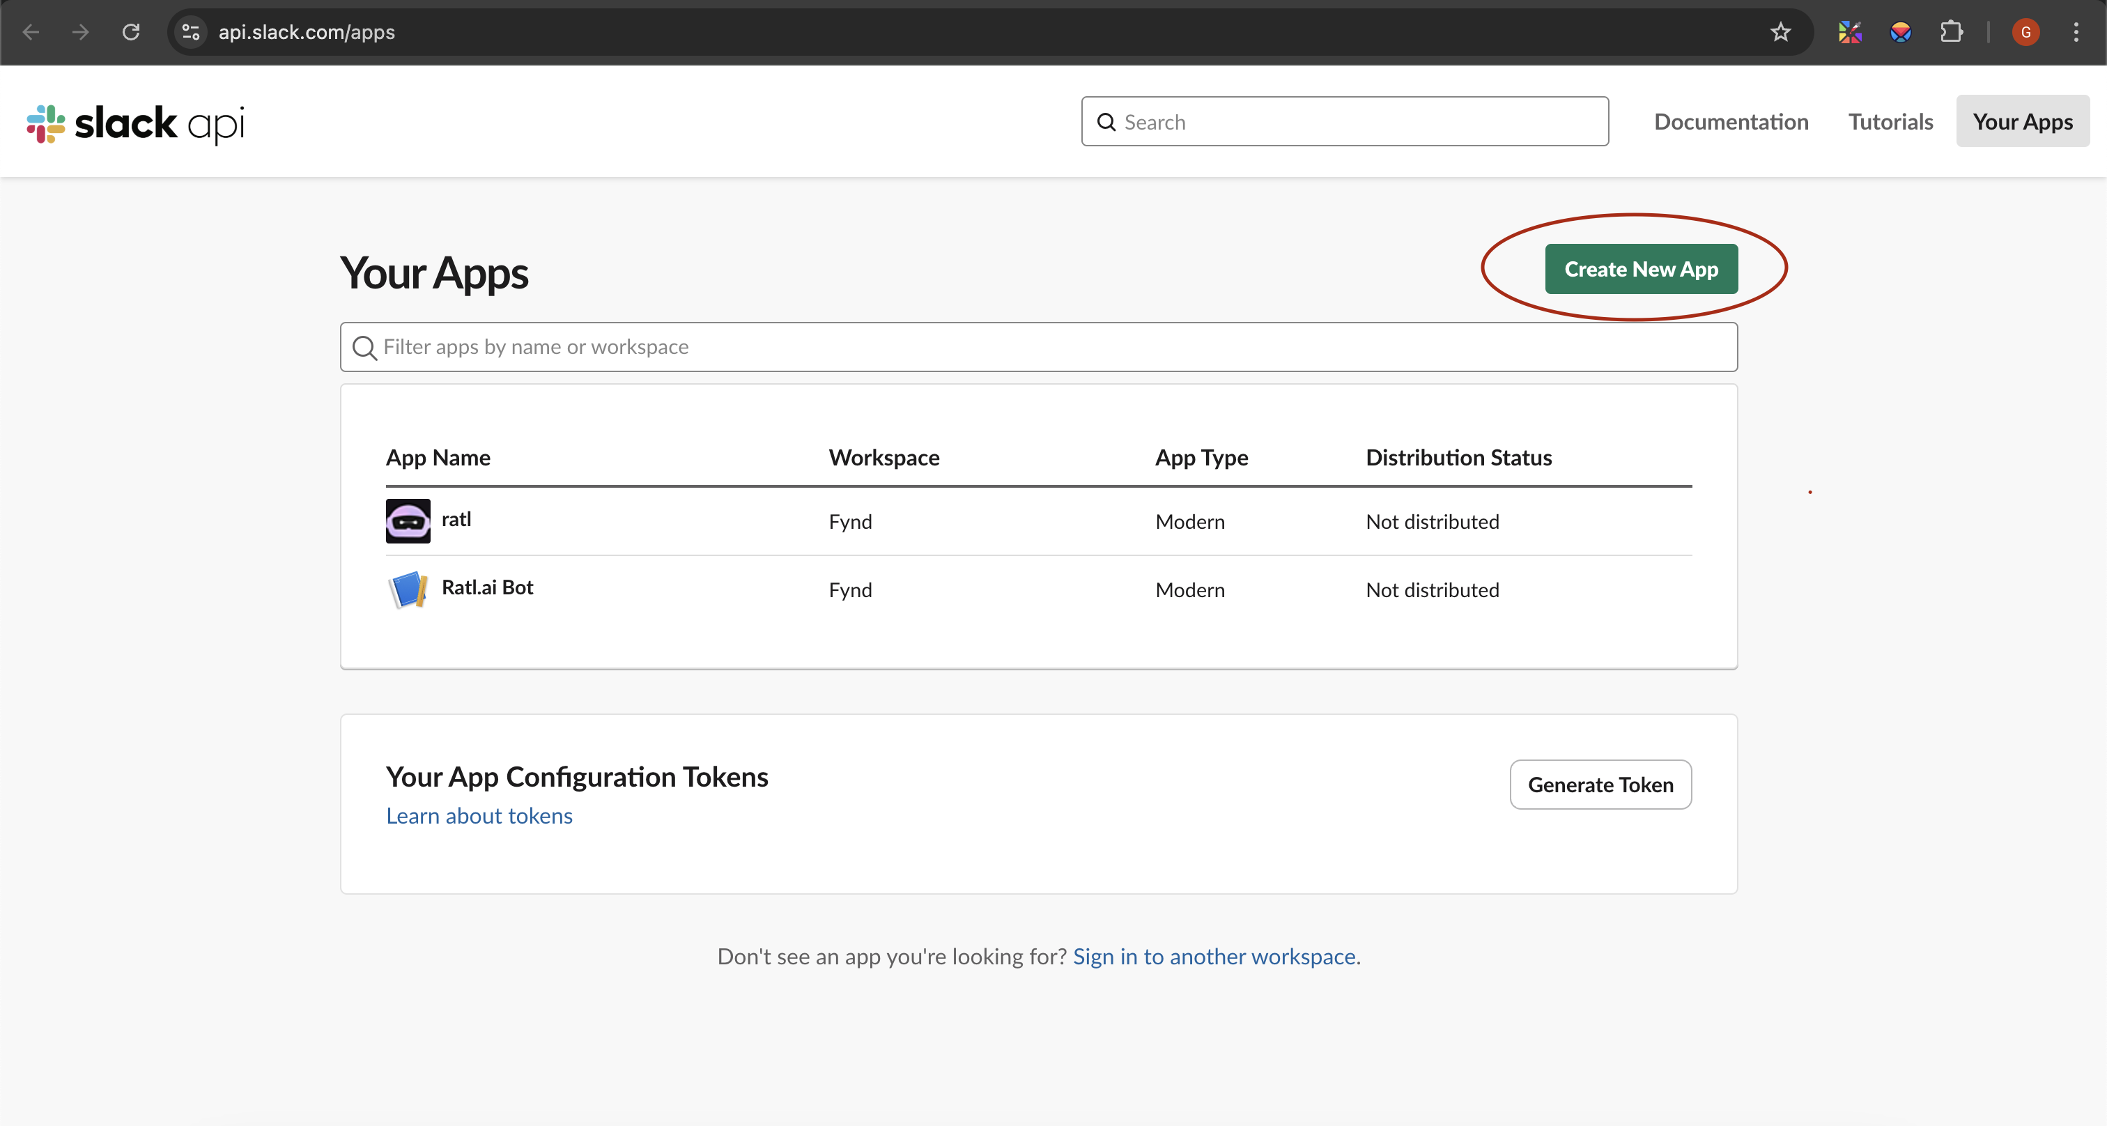The height and width of the screenshot is (1126, 2107).
Task: Click the Slack API logo
Action: 136,123
